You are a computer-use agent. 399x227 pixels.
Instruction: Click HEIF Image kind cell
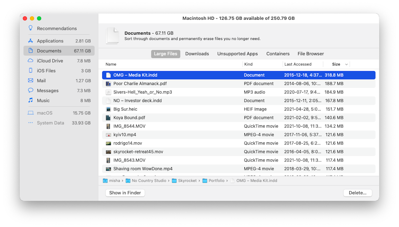[255, 109]
